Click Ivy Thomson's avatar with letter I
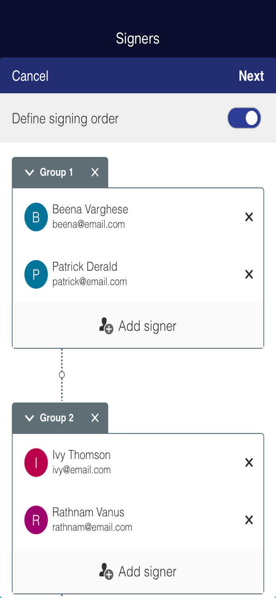This screenshot has height=598, width=276. click(x=36, y=462)
